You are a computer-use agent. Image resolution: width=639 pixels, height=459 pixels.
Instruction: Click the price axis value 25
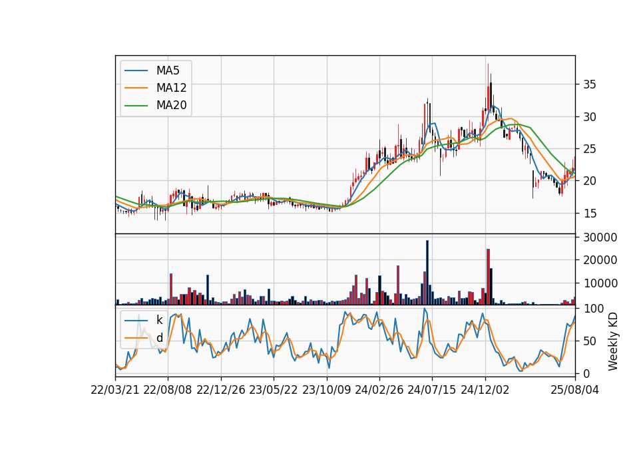pyautogui.click(x=590, y=149)
